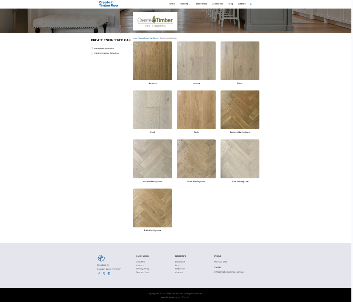Image resolution: width=353 pixels, height=302 pixels.
Task: Open the Paris Herringbone sample image
Action: (152, 208)
